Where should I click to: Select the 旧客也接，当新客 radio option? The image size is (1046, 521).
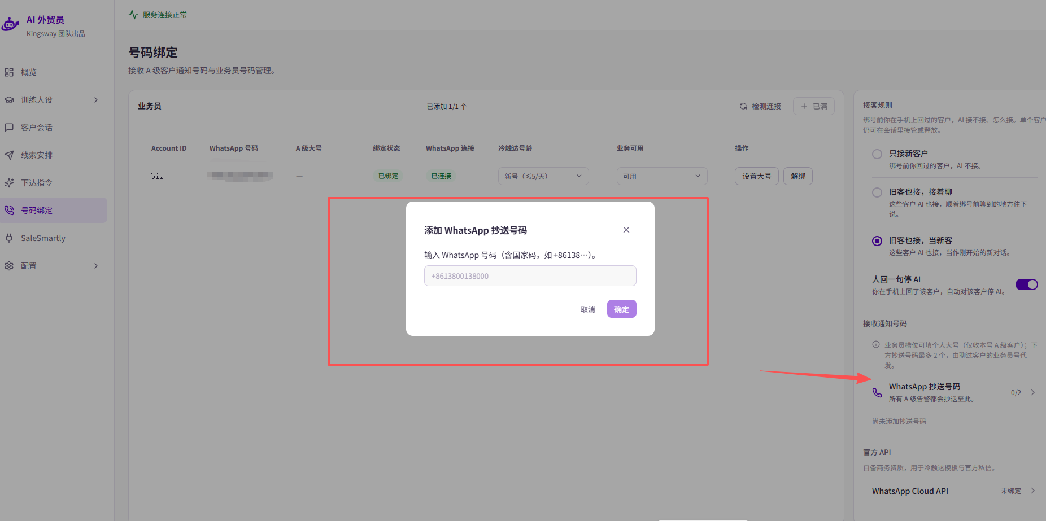877,241
